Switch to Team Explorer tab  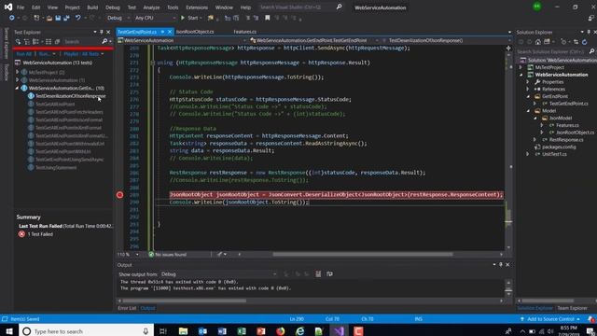click(x=572, y=308)
